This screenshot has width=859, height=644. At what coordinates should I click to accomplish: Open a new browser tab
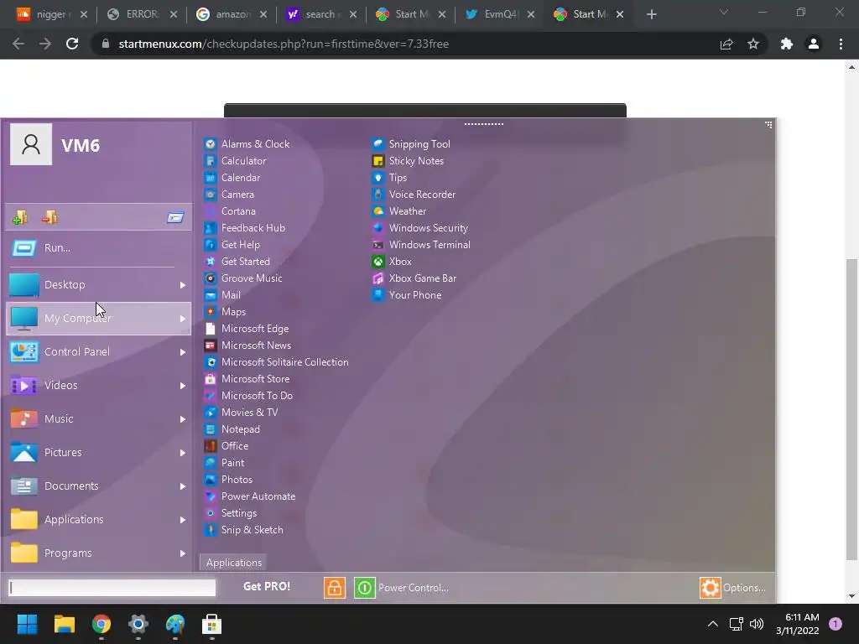coord(651,14)
